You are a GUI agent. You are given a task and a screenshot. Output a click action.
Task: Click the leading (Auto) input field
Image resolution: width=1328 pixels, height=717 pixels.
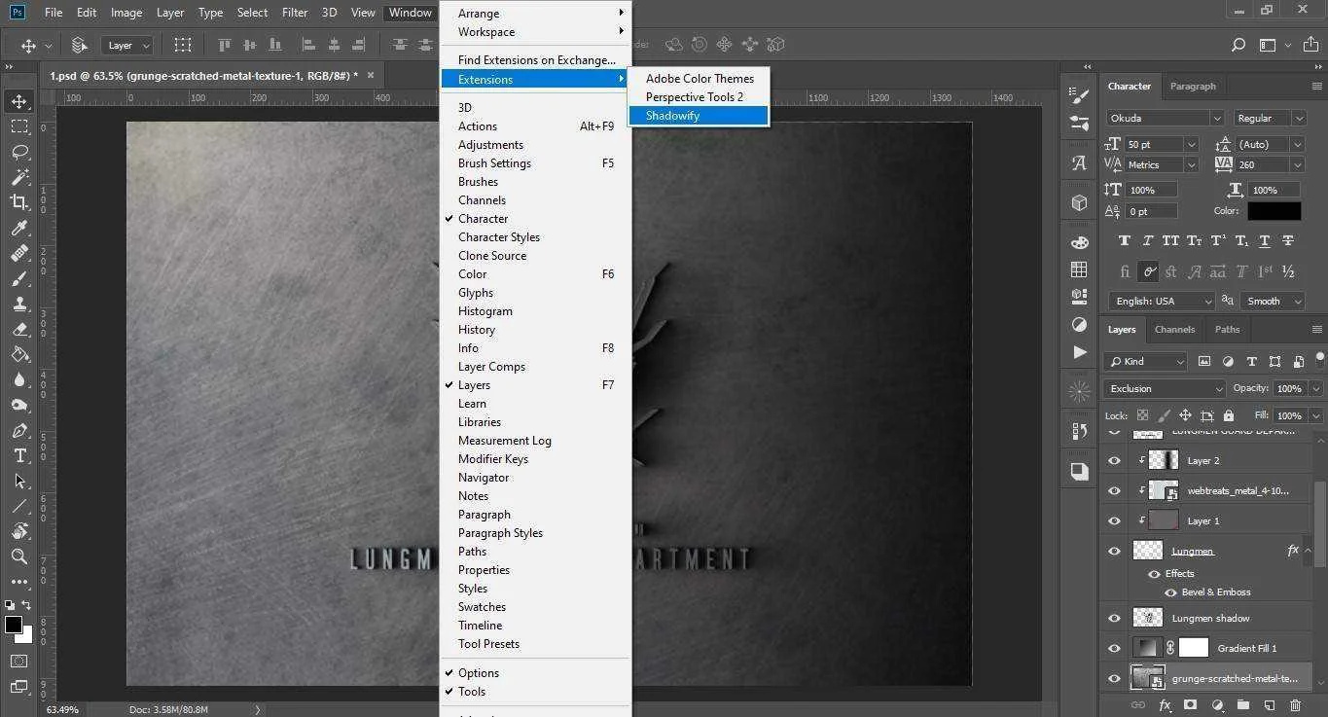1262,144
